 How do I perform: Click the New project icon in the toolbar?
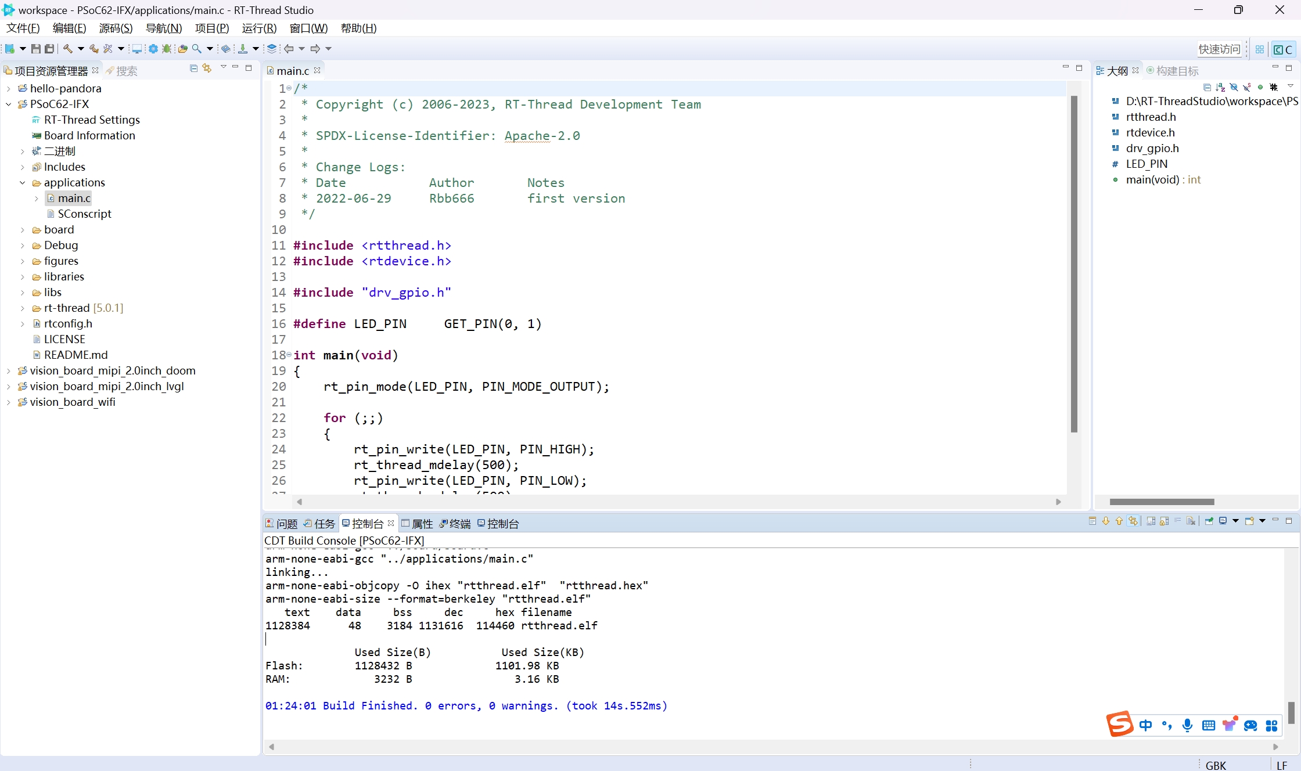(10, 49)
